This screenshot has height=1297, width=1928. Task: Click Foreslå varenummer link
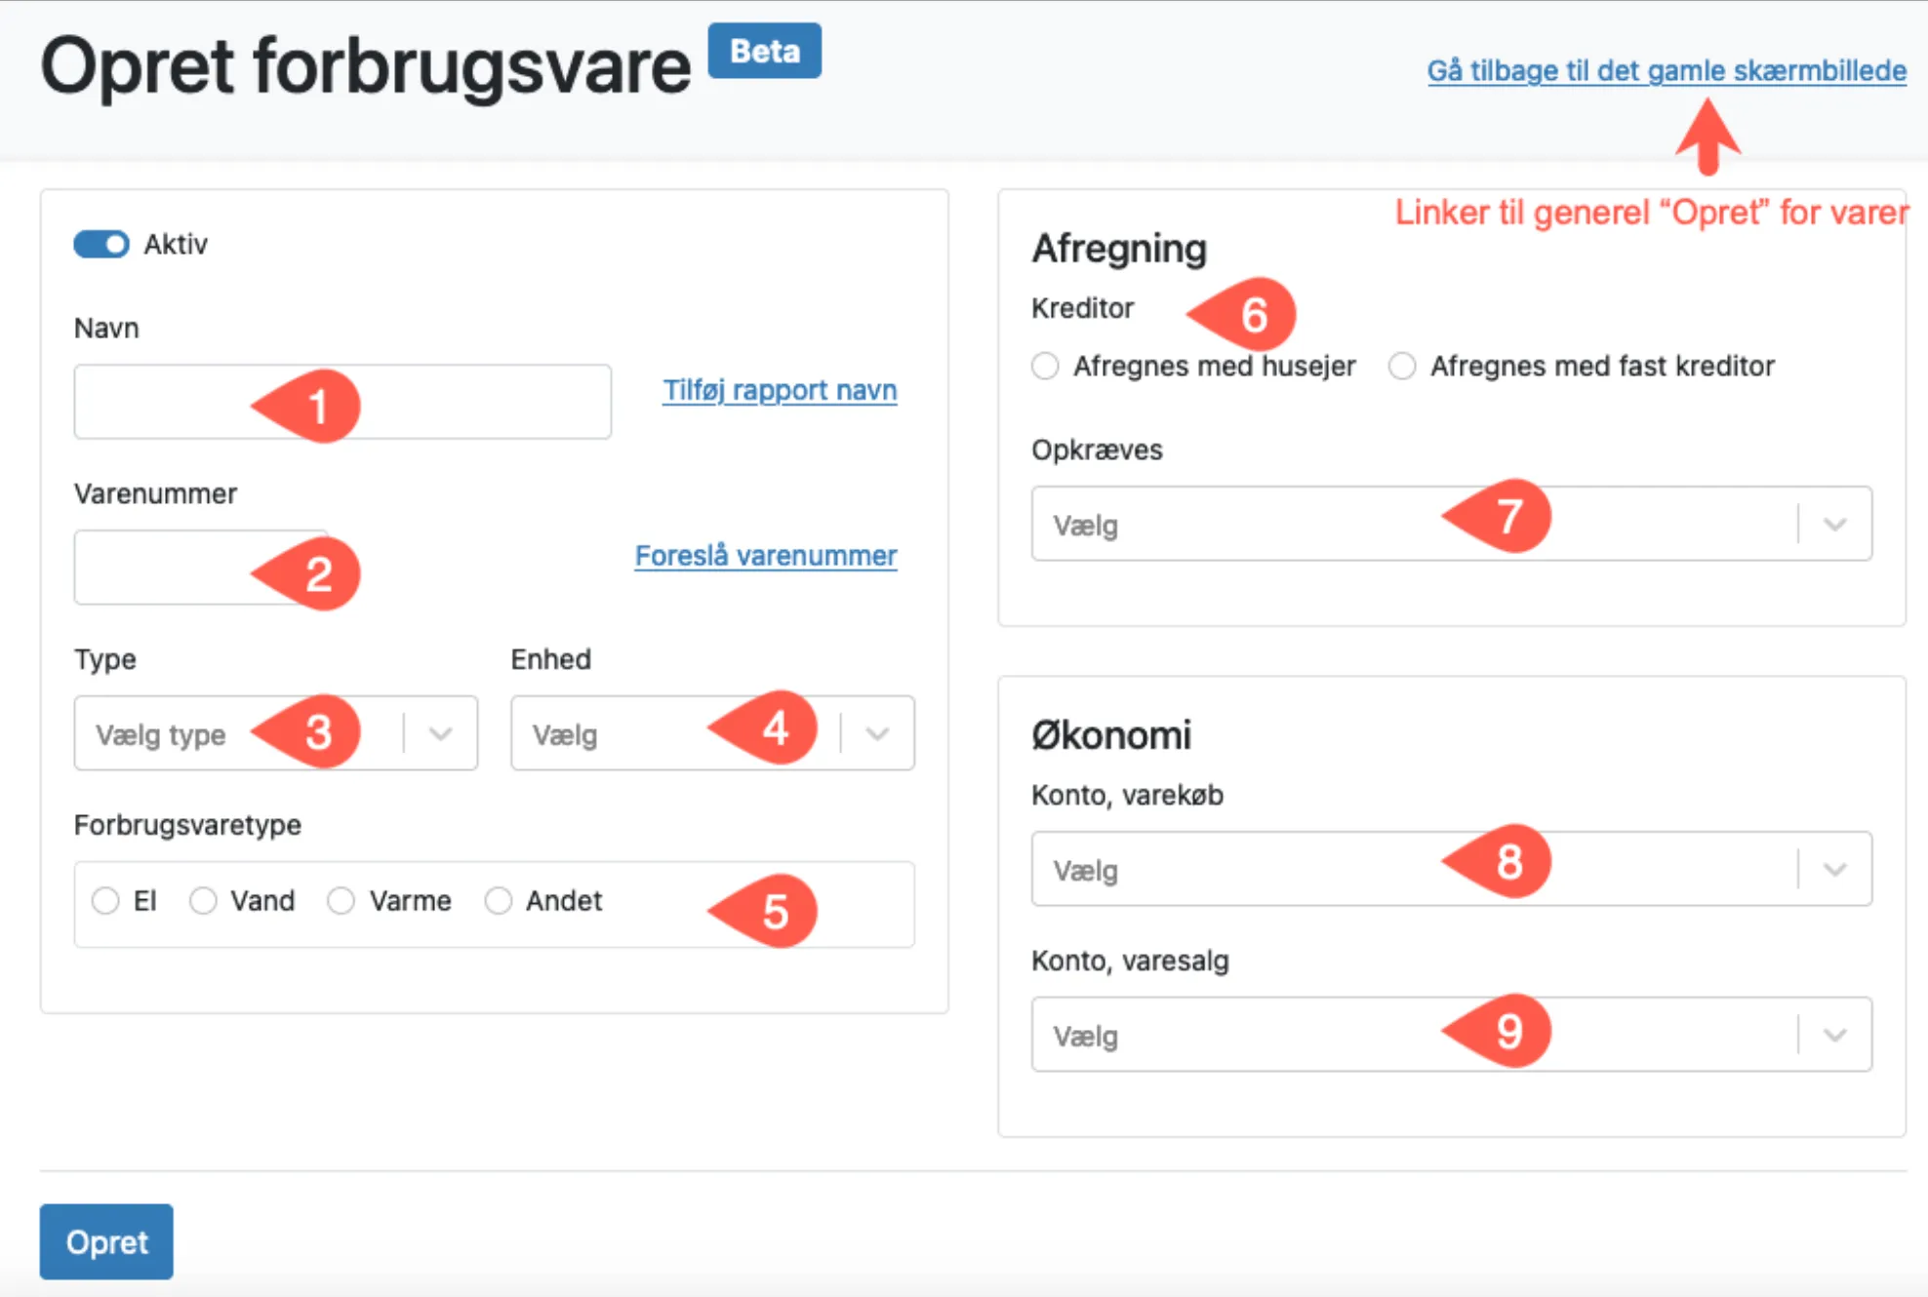pos(765,556)
